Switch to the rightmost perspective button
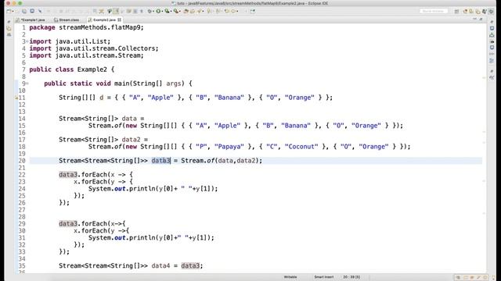The height and width of the screenshot is (281, 501). tap(491, 12)
